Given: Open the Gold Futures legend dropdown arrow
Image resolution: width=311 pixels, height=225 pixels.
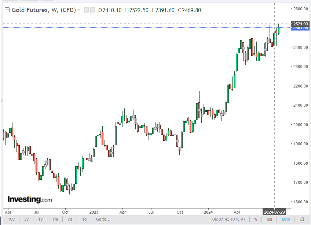Looking at the screenshot, I should (79, 10).
